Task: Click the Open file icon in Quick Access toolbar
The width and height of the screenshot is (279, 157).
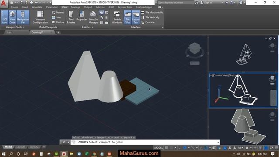Action: (x=17, y=3)
